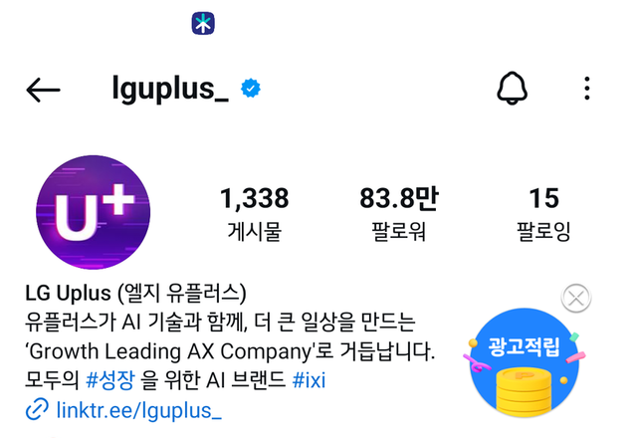637x438 pixels.
Task: Tap the 게시물 label text
Action: [x=255, y=232]
